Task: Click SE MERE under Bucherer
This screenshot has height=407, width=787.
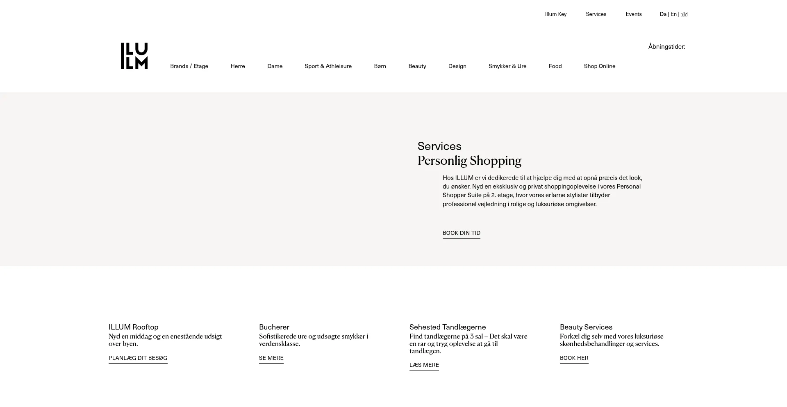Action: pyautogui.click(x=271, y=358)
